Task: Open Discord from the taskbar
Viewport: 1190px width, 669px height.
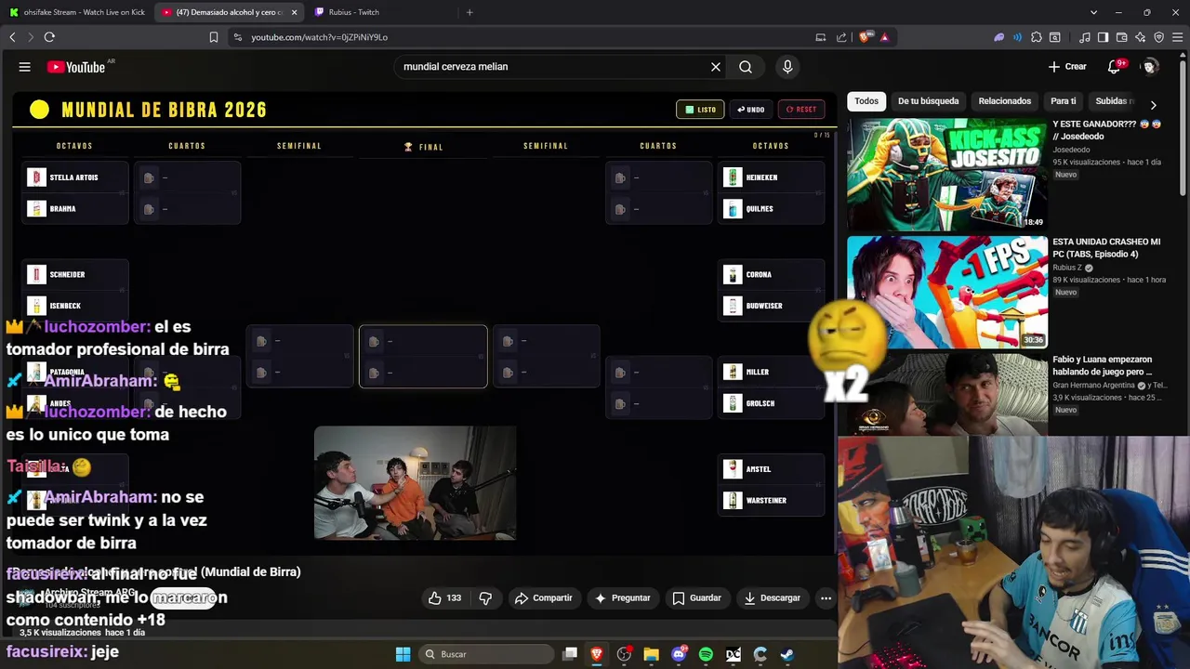Action: [679, 654]
